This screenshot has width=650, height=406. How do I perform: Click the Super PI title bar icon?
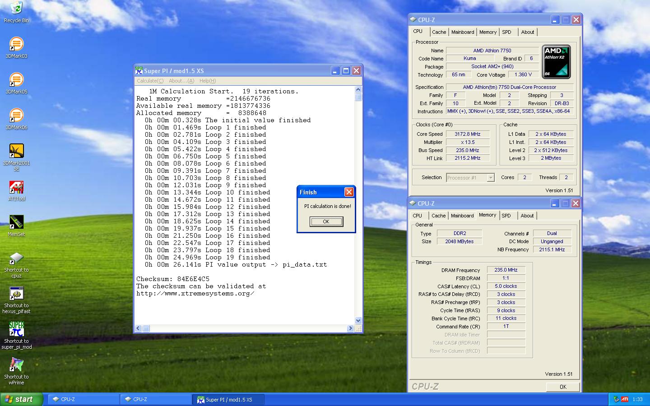tap(139, 71)
